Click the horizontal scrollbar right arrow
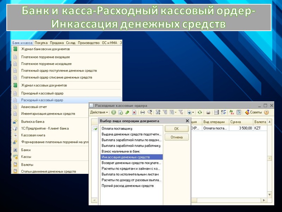282x212 pixels. coord(264,200)
